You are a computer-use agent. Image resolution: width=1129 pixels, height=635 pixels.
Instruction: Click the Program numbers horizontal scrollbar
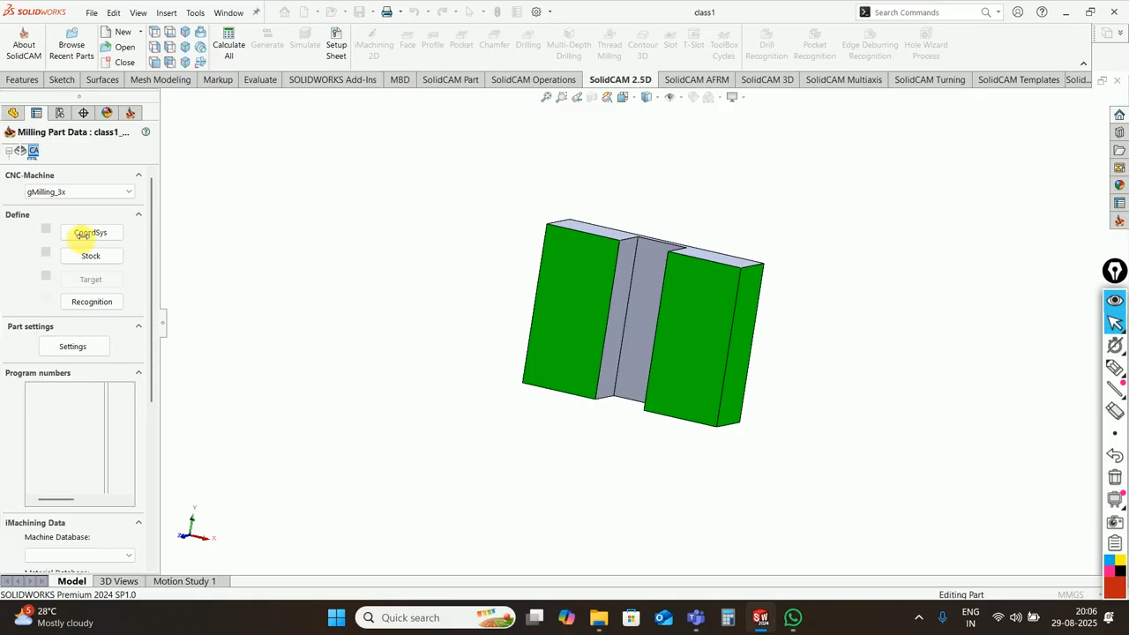coord(56,499)
